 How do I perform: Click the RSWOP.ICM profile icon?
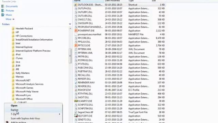click(x=76, y=90)
